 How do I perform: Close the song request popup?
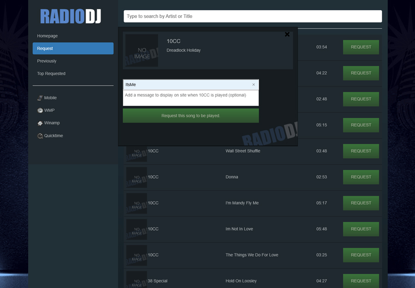[287, 35]
